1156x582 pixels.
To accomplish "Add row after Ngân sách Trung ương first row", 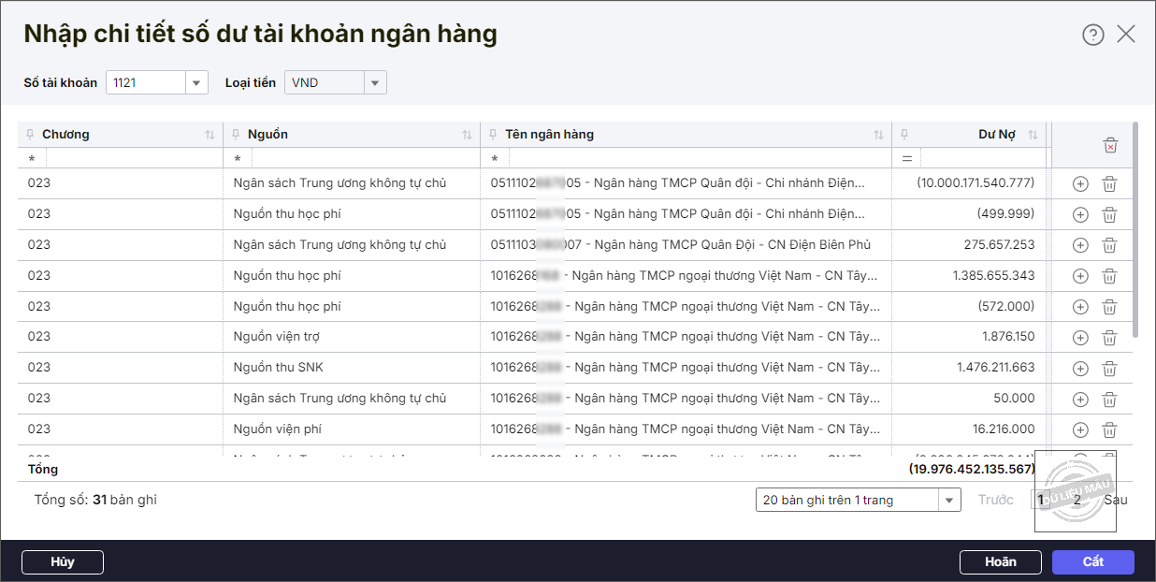I will coord(1080,184).
